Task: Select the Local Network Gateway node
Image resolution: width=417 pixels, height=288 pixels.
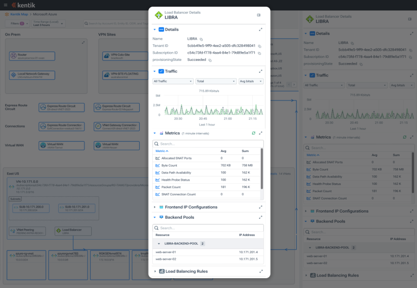Action: click(32, 75)
